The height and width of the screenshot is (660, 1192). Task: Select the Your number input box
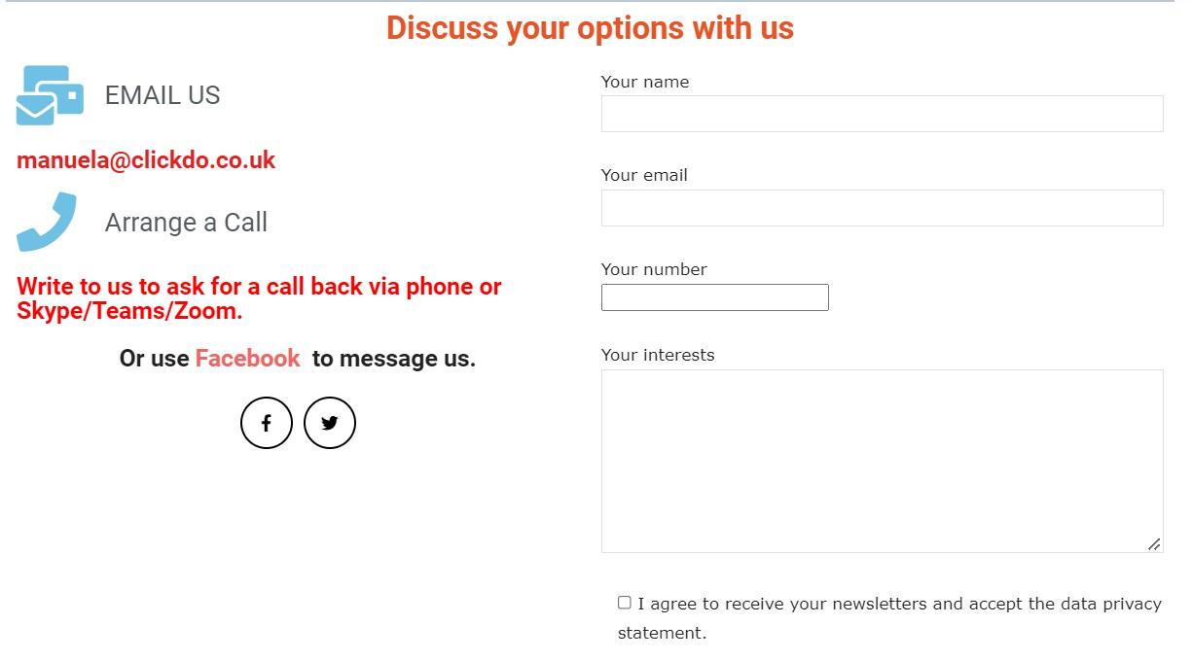coord(714,297)
